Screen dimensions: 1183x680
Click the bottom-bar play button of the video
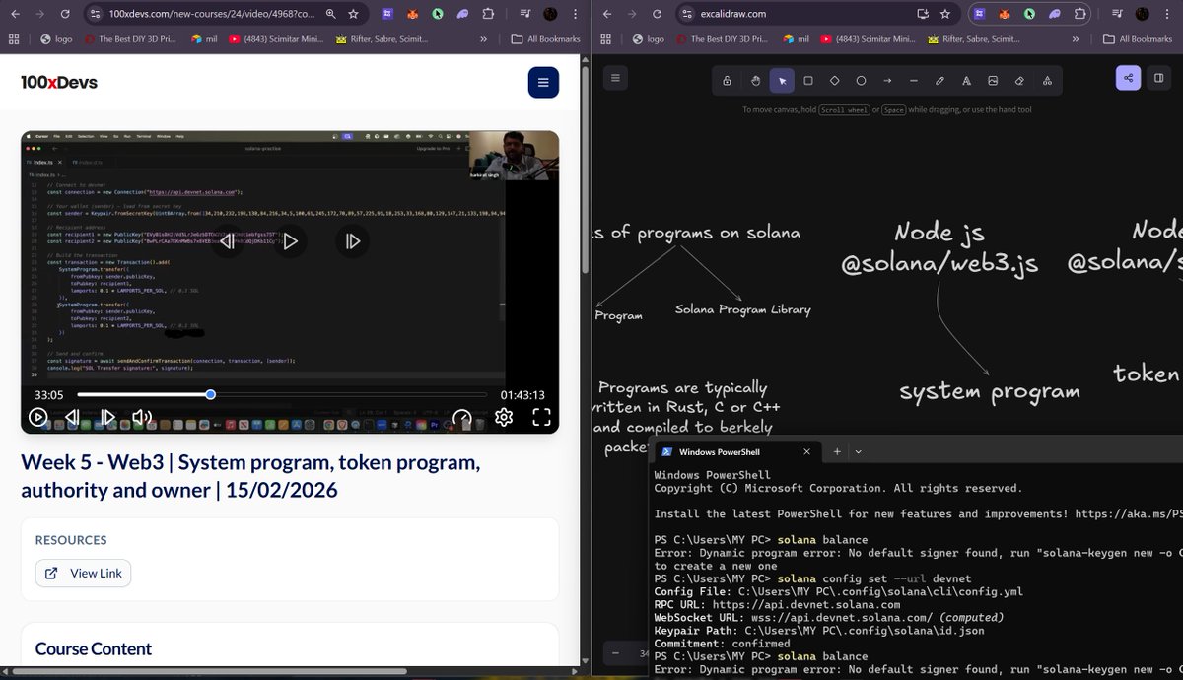[37, 417]
